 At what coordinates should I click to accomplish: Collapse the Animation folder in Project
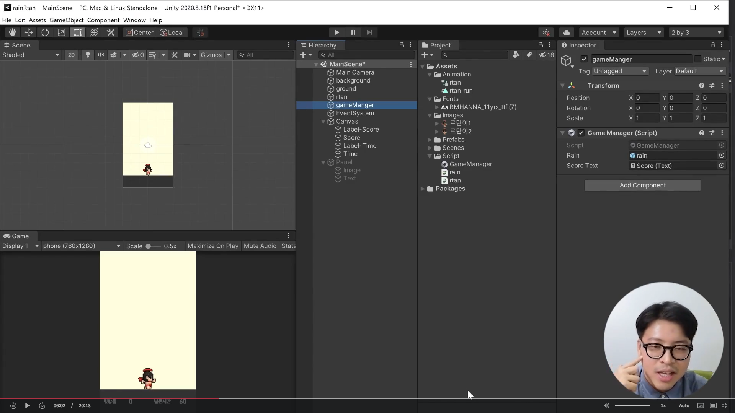pos(430,75)
